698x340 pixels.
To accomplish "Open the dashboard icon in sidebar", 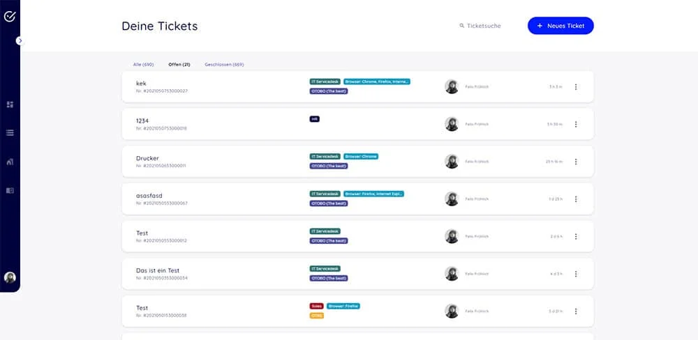I will [10, 105].
